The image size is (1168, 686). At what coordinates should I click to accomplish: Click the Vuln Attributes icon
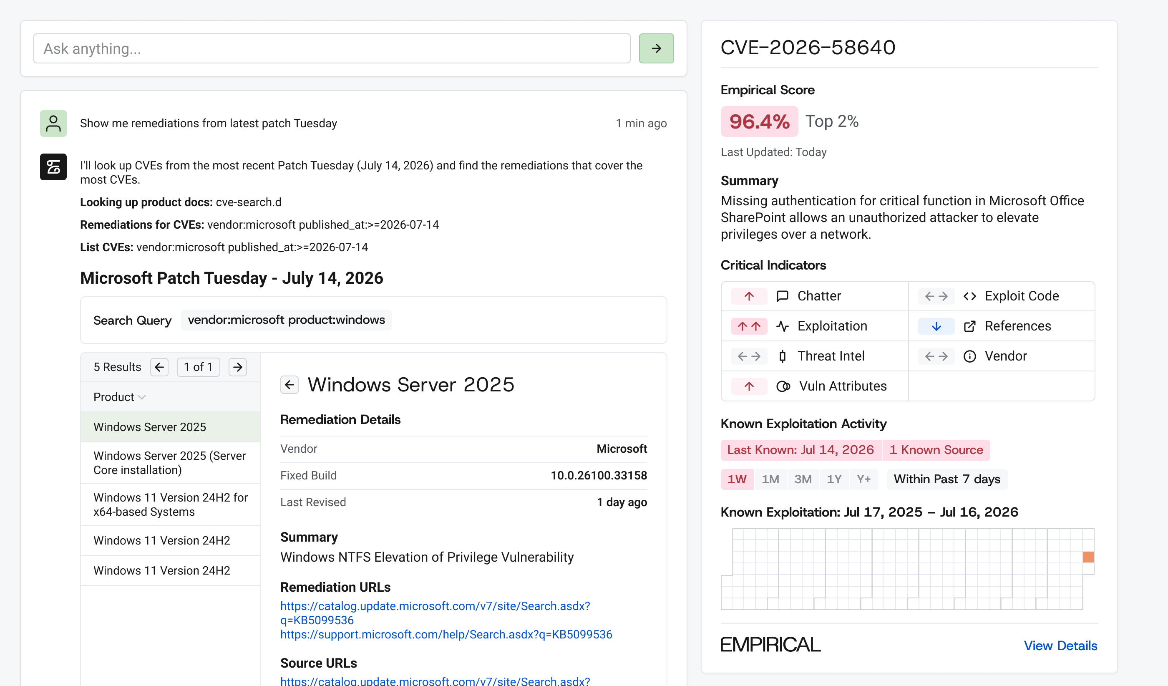click(x=783, y=386)
